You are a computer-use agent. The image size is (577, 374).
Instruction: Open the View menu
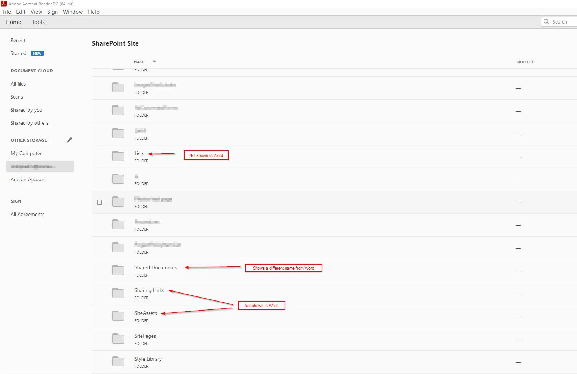(36, 12)
